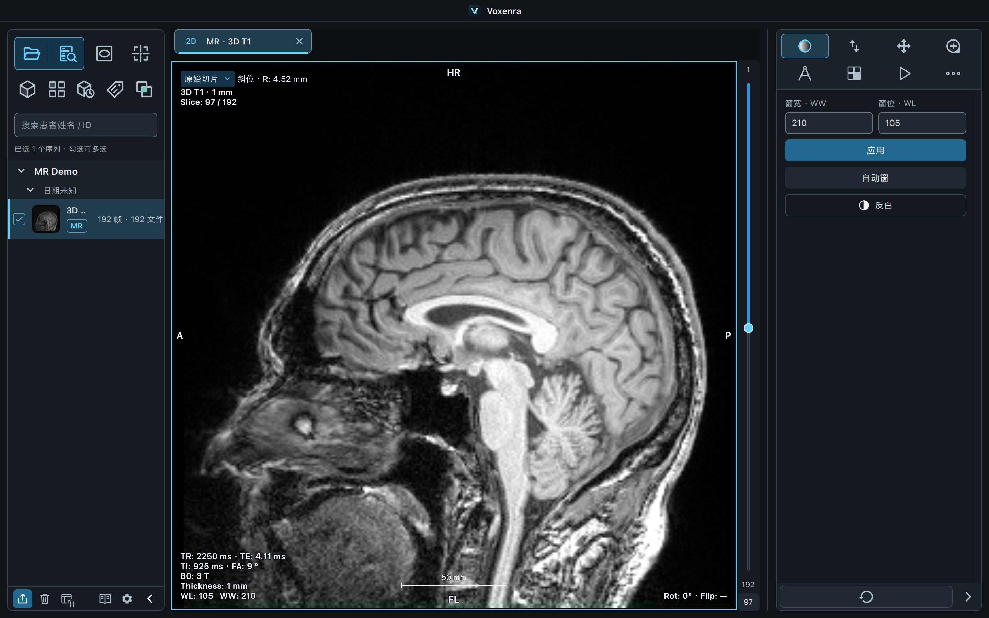Switch to the MR · 3D T1 tab
The height and width of the screenshot is (618, 989).
coord(243,41)
